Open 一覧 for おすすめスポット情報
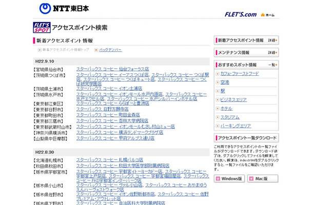Viewport: 313px width, 205px height. [272, 65]
